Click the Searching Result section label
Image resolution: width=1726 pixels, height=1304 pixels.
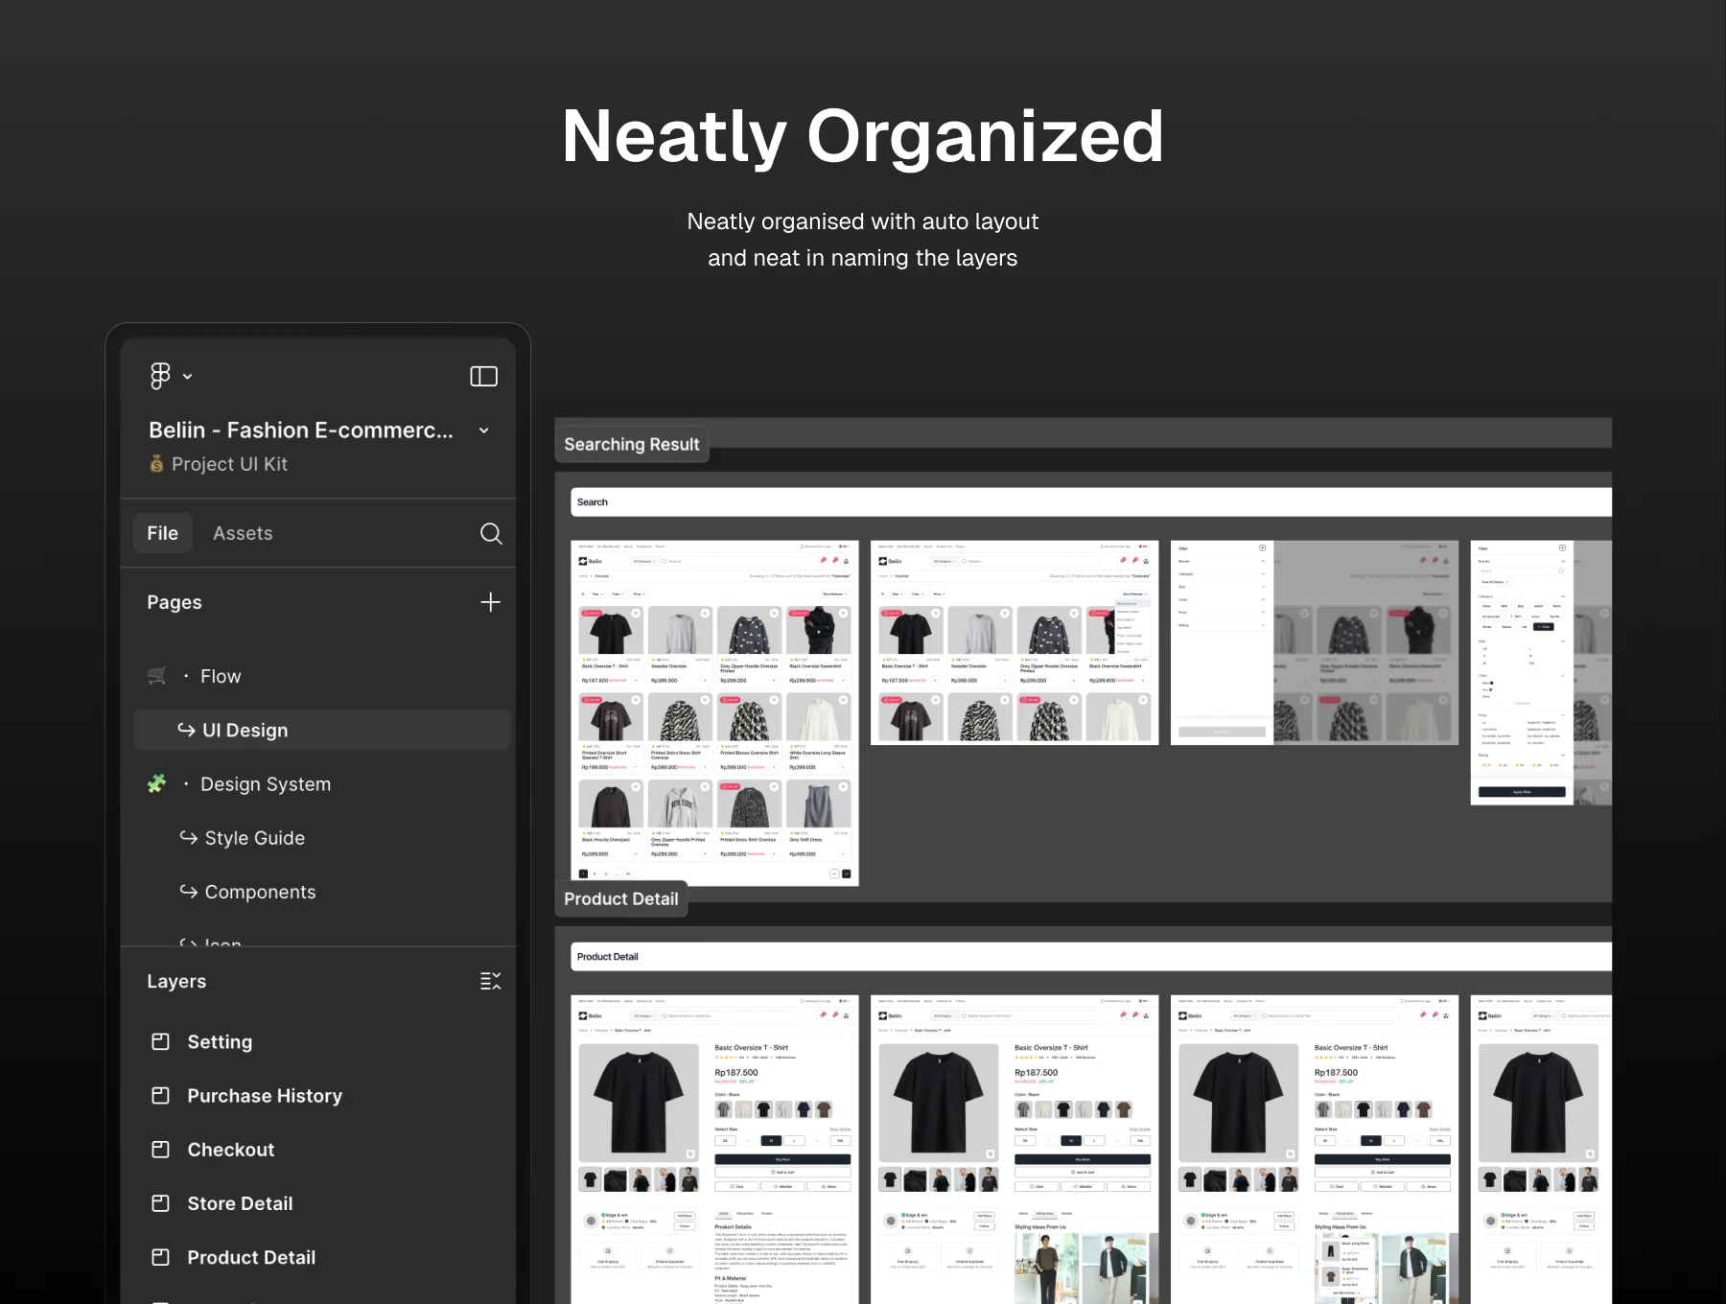pos(632,444)
